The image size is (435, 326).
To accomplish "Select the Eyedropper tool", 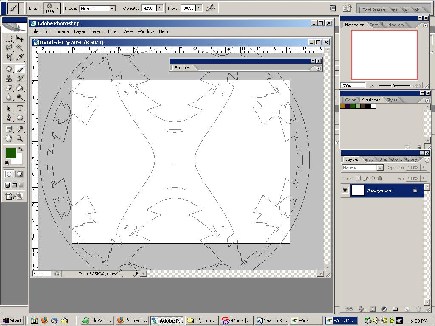I will tap(20, 129).
